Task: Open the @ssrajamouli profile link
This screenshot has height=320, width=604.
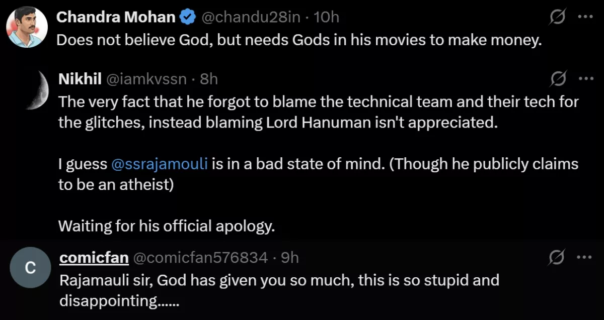Action: coord(160,163)
